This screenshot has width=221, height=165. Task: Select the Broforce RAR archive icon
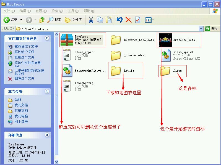point(67,40)
